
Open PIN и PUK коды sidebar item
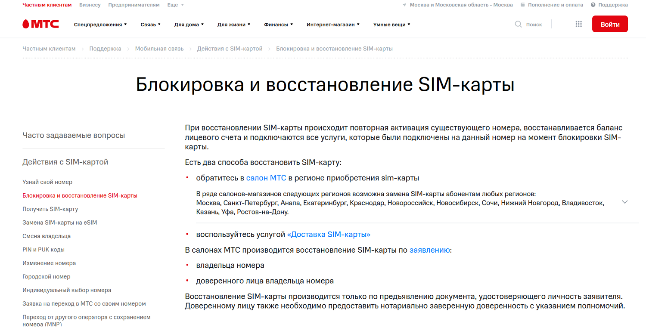point(43,250)
